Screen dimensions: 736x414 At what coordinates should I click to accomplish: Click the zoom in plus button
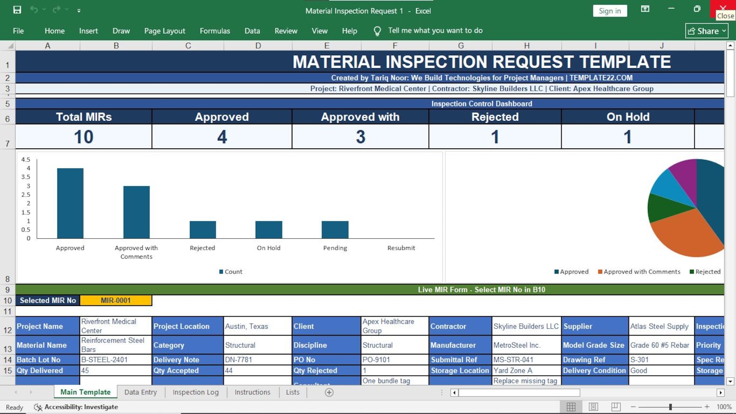707,407
